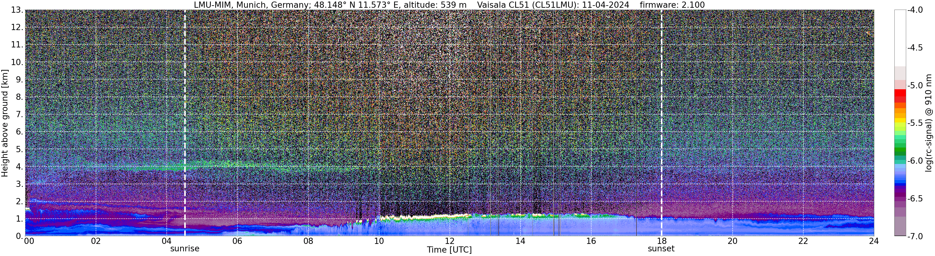Click the x-axis tick label '02'

(x=96, y=241)
